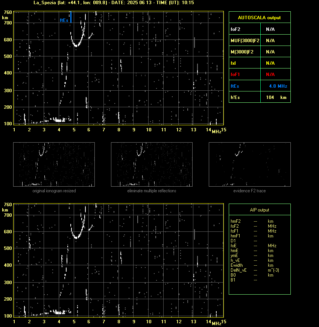Click the 400 height label on bottom ionogram

pos(8,265)
